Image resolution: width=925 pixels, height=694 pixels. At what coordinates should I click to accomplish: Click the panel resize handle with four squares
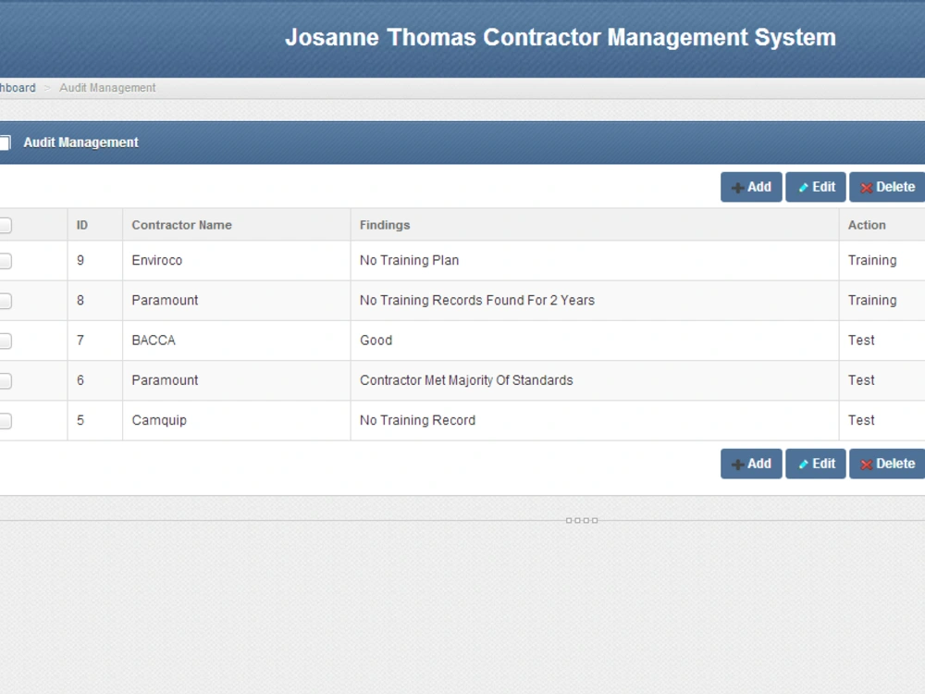click(x=582, y=520)
